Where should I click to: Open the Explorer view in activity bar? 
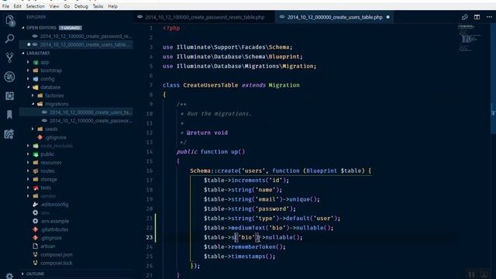(x=9, y=21)
